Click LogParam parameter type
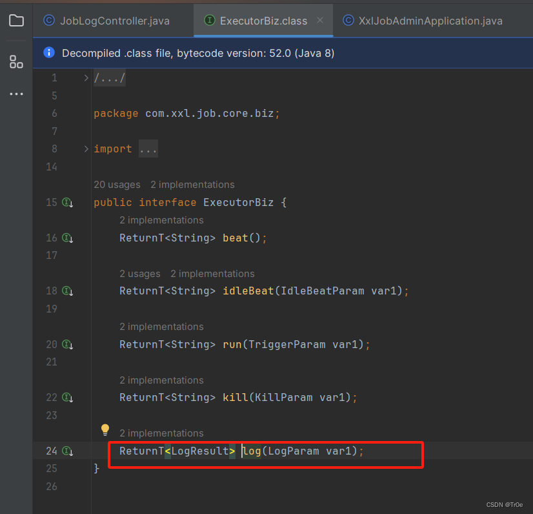The width and height of the screenshot is (533, 514). pos(294,451)
